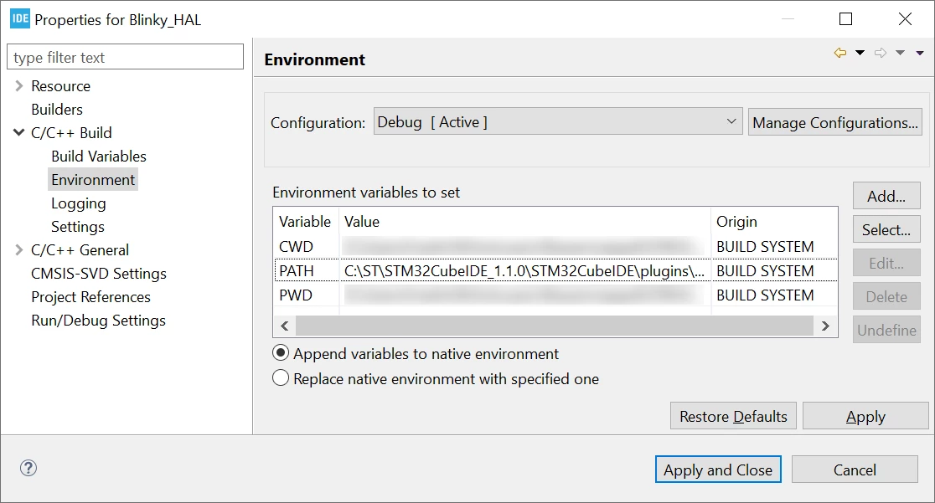
Task: Click the table scroll right arrow
Action: point(825,326)
